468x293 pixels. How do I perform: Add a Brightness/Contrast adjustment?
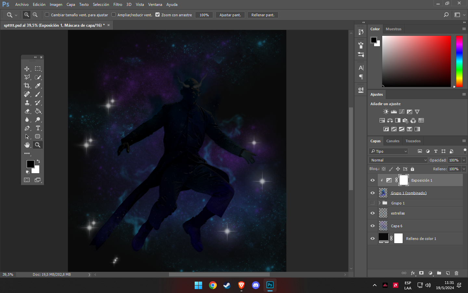[x=386, y=112]
